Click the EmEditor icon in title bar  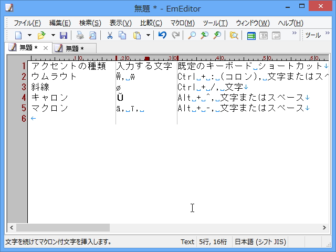click(x=9, y=8)
